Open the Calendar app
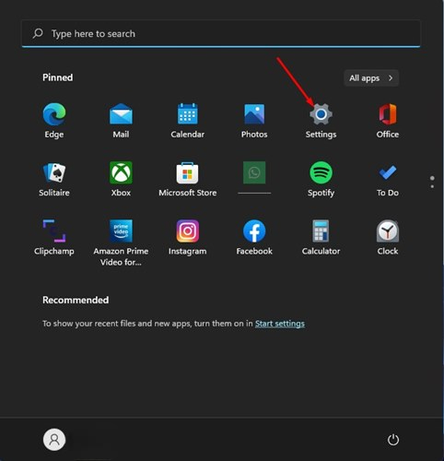The width and height of the screenshot is (444, 461). 188,121
